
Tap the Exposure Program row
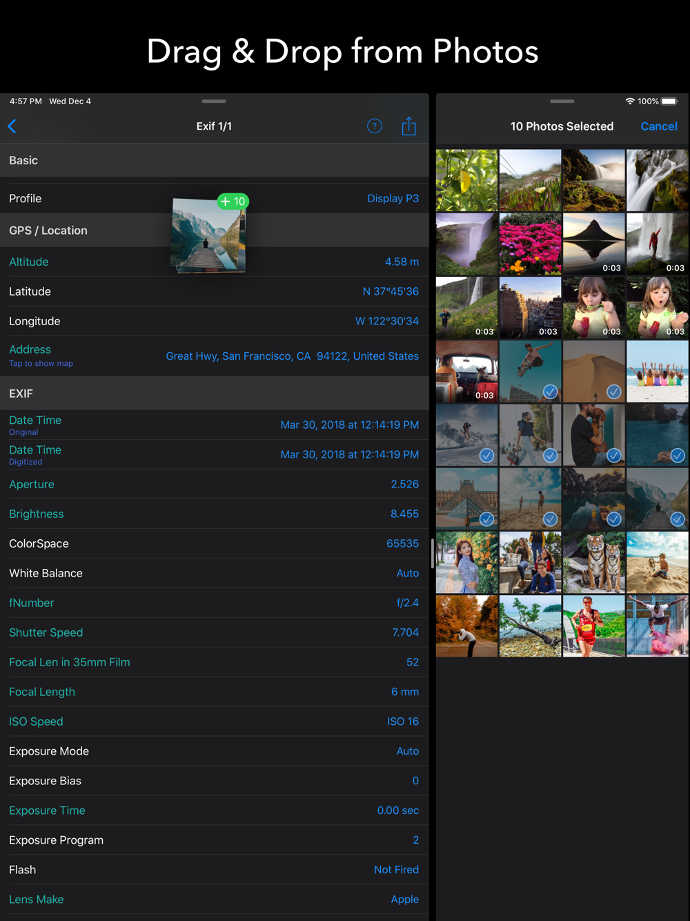(214, 840)
